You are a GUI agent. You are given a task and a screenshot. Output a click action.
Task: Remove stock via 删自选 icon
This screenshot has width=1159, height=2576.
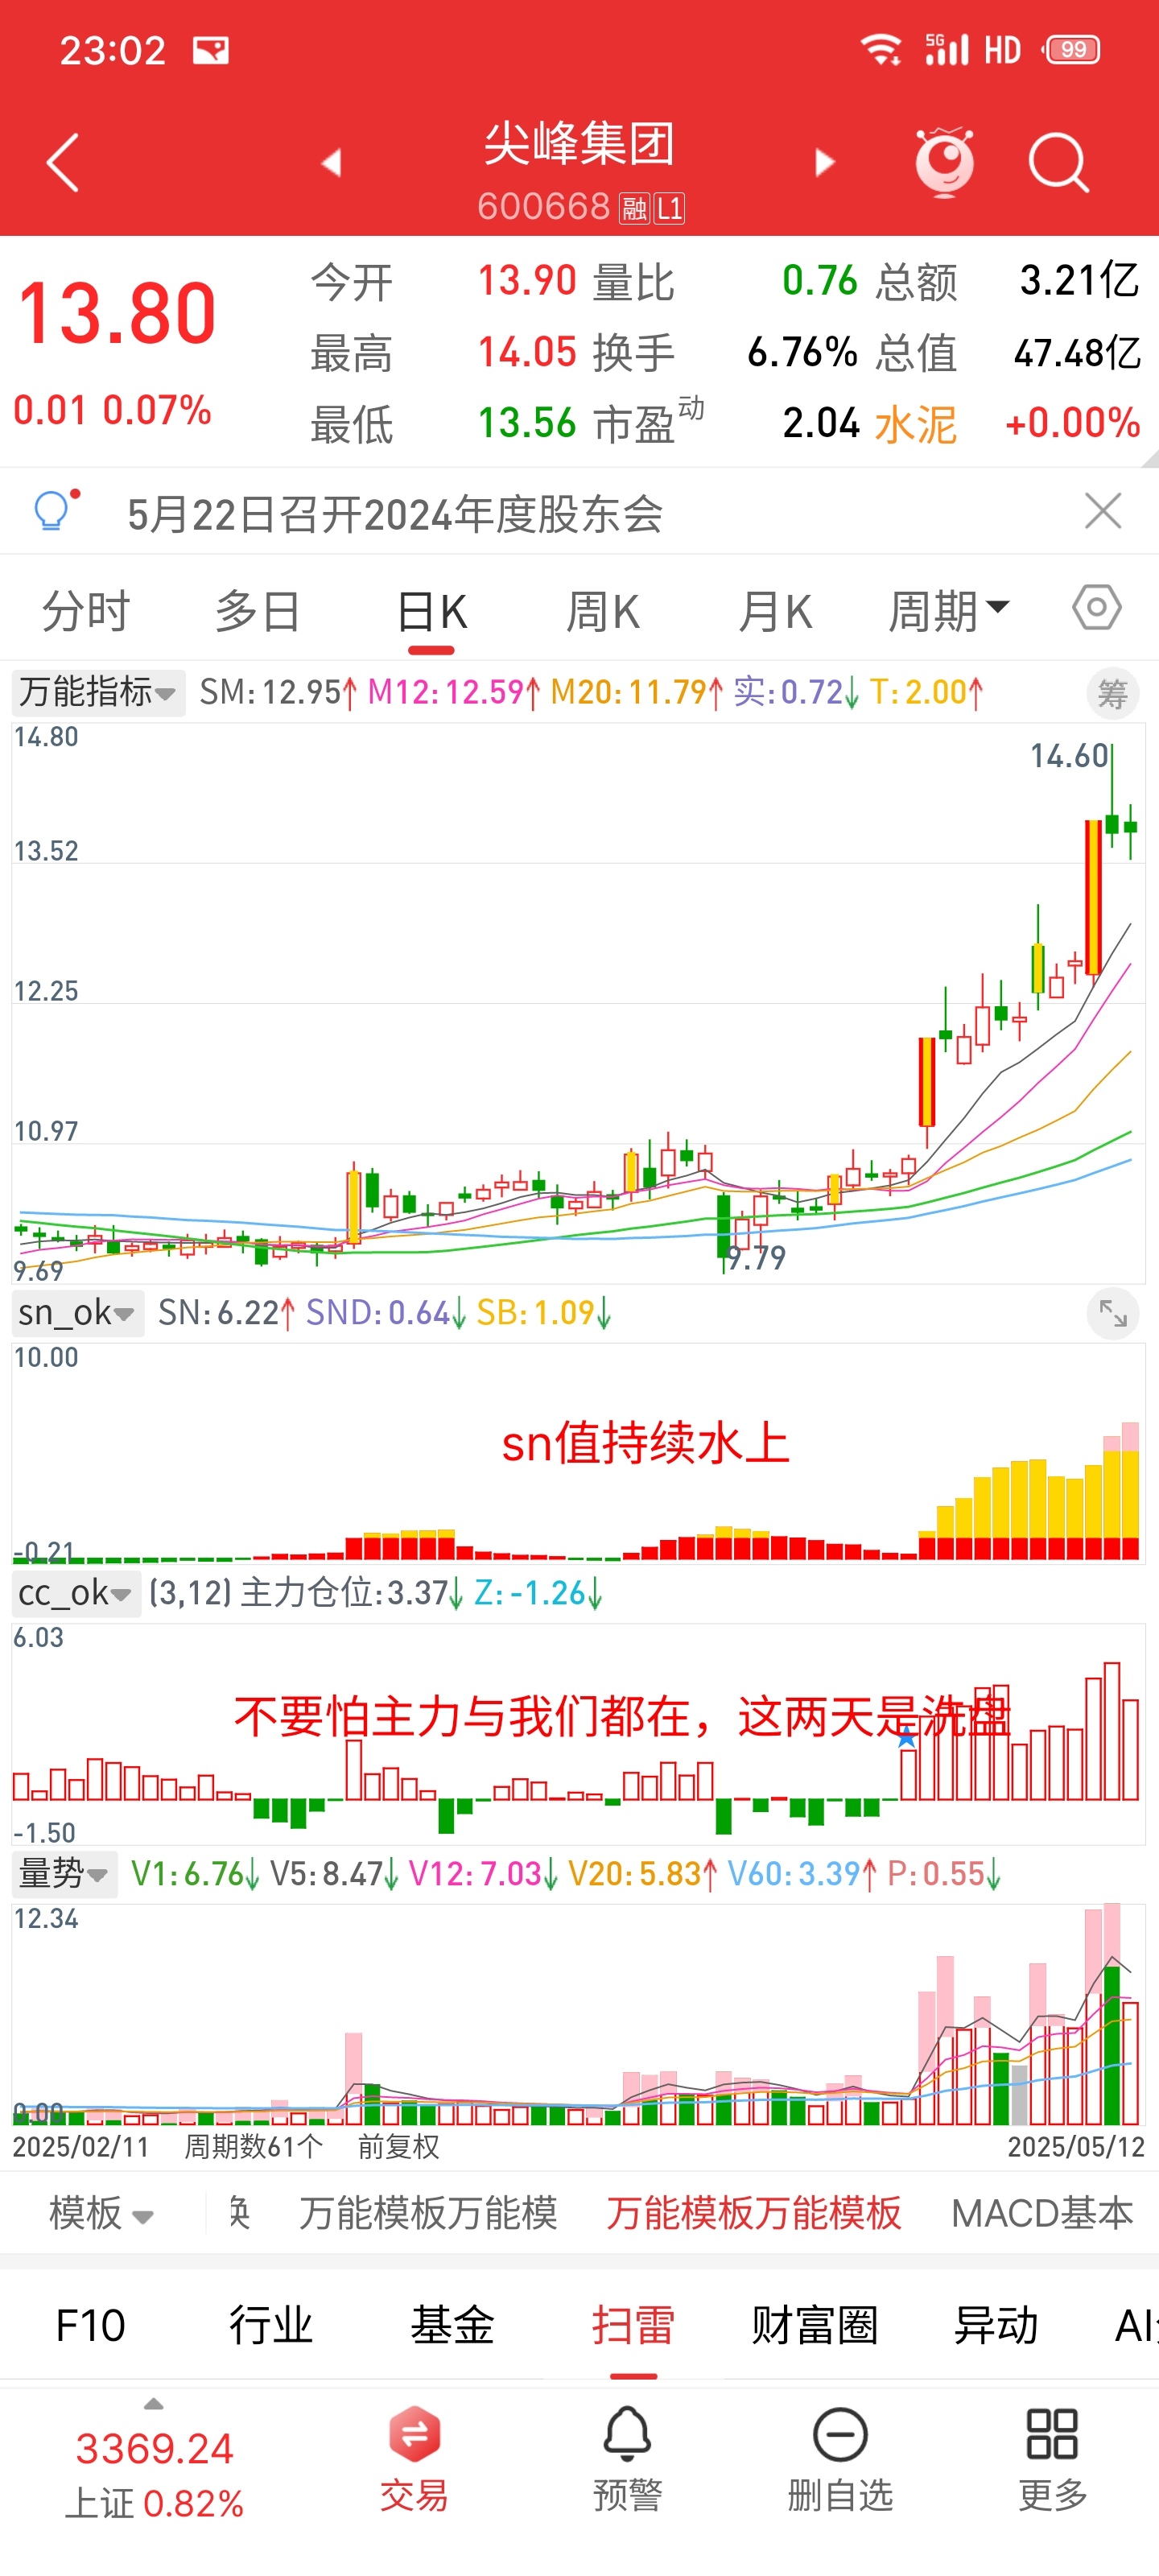coord(840,2459)
